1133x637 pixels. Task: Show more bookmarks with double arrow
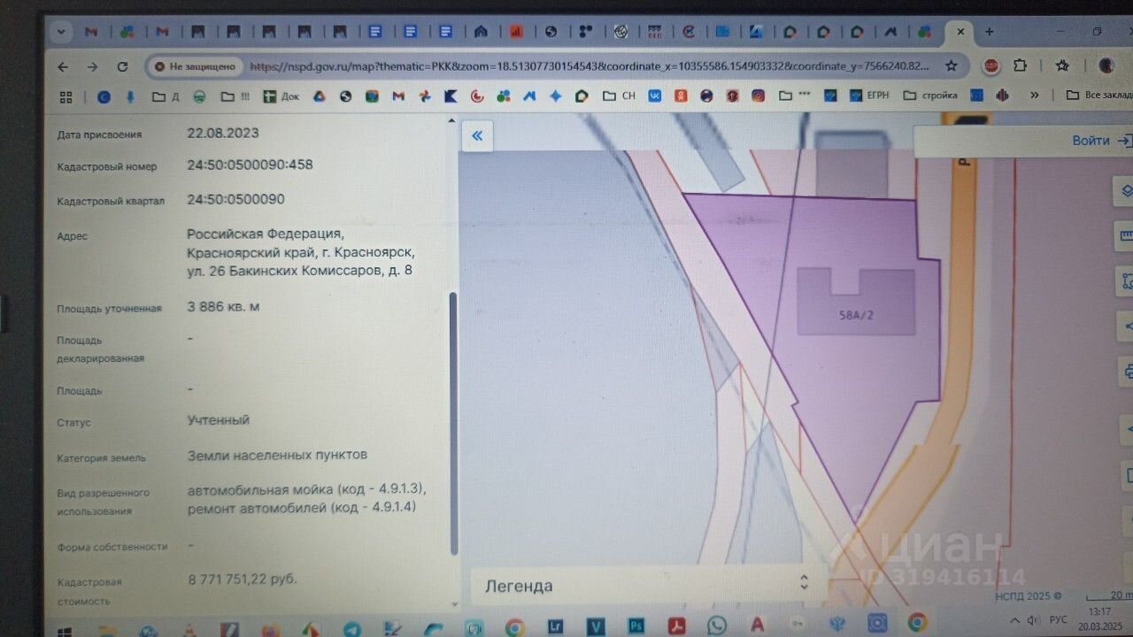[x=1034, y=96]
